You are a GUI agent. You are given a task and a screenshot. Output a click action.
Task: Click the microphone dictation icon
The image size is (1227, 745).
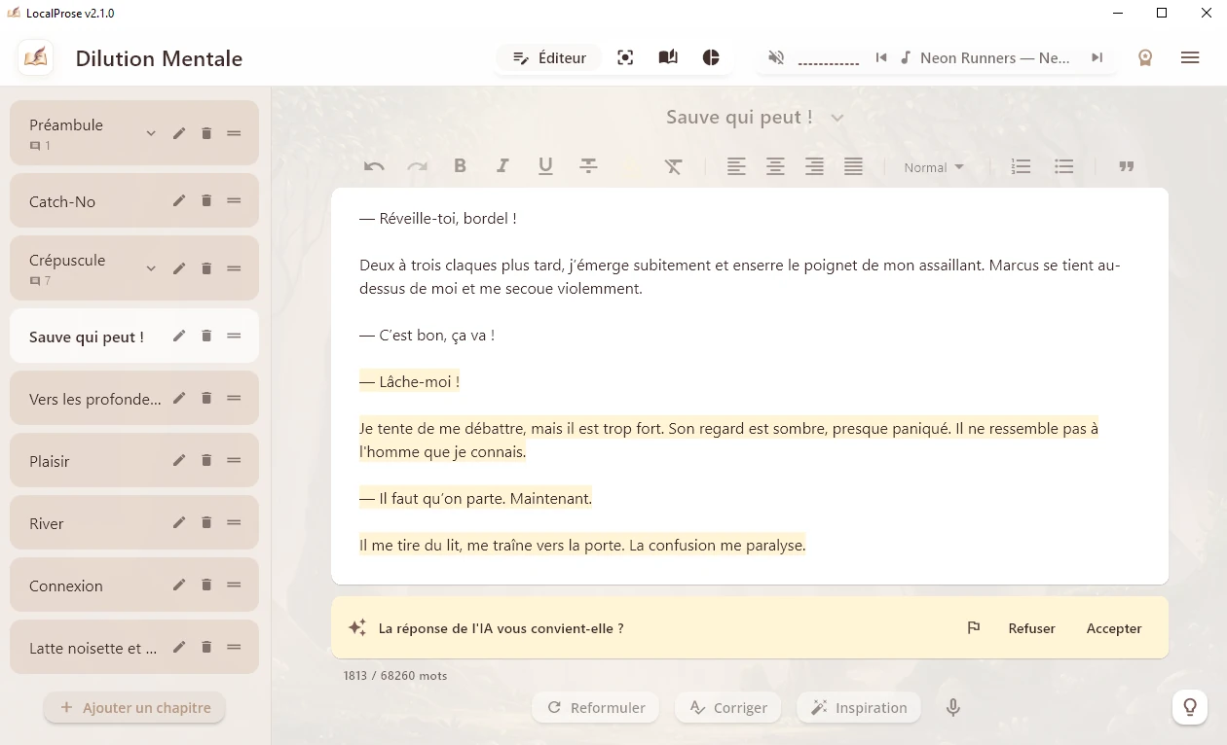click(953, 708)
